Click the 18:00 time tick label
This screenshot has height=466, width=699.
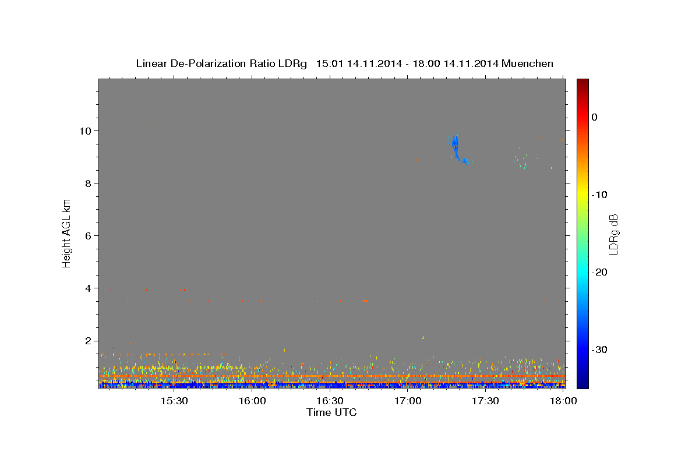click(x=563, y=401)
